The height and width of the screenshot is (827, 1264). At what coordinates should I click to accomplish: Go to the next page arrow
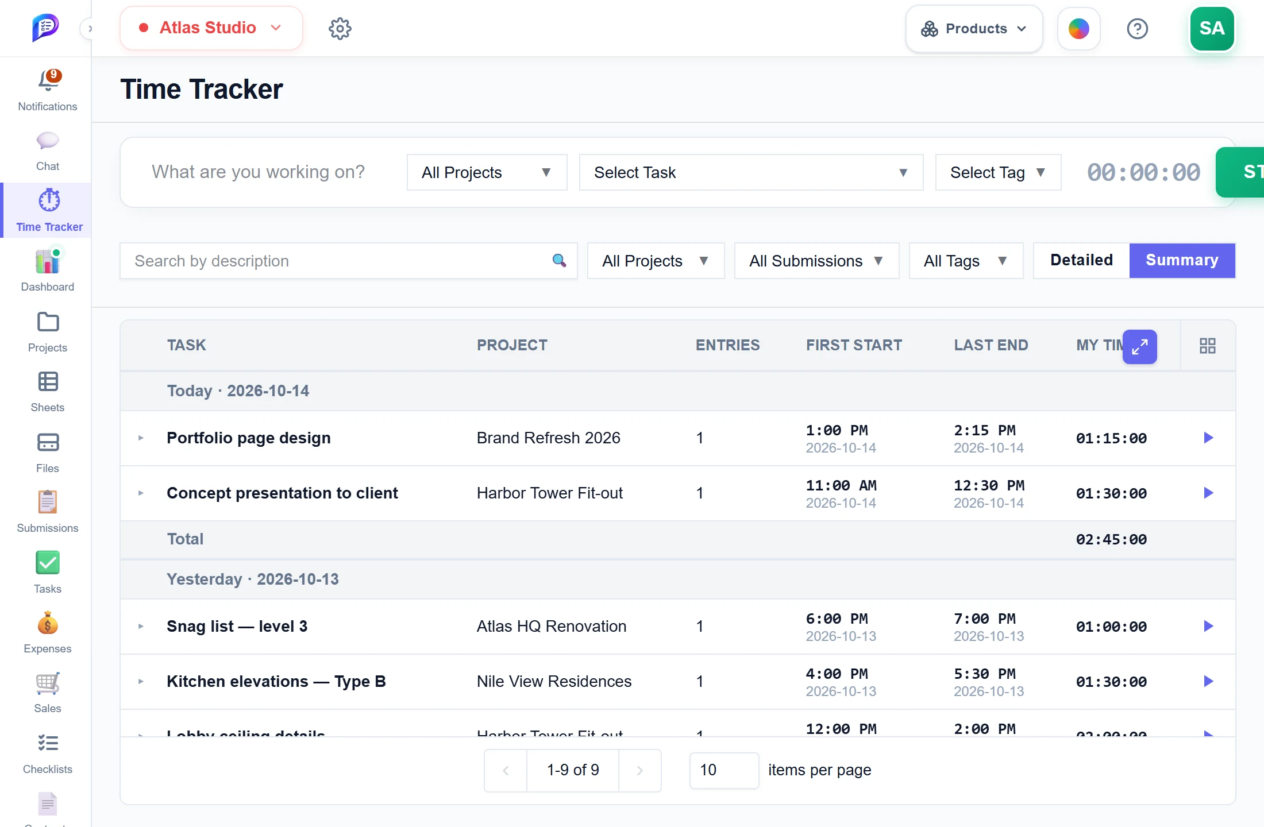click(639, 770)
